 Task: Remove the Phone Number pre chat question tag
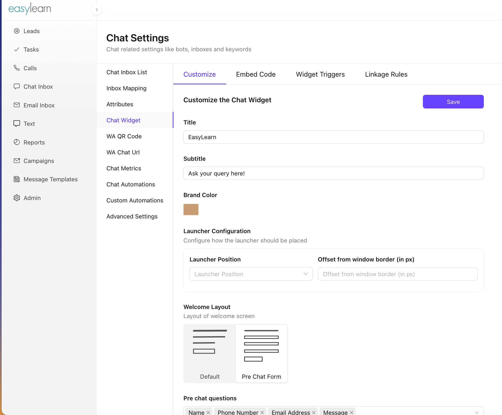[x=262, y=412]
